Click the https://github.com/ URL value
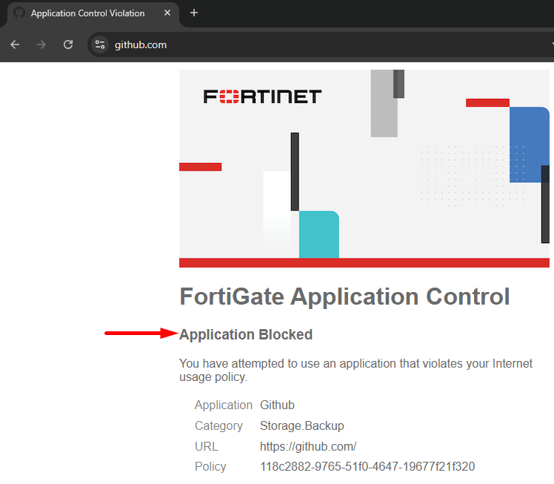Viewport: 554px width, 484px height. pyautogui.click(x=308, y=446)
